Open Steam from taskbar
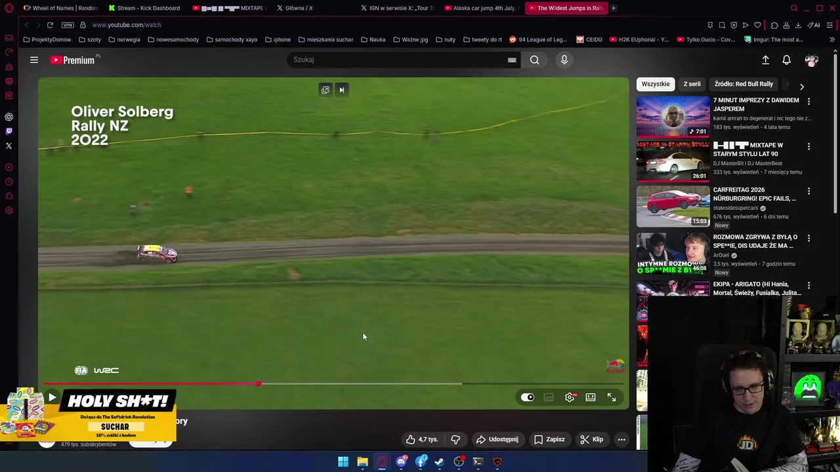Screen dimensions: 840x472 click(439, 462)
